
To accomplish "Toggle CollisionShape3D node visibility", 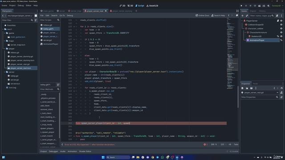I will coord(281,25).
